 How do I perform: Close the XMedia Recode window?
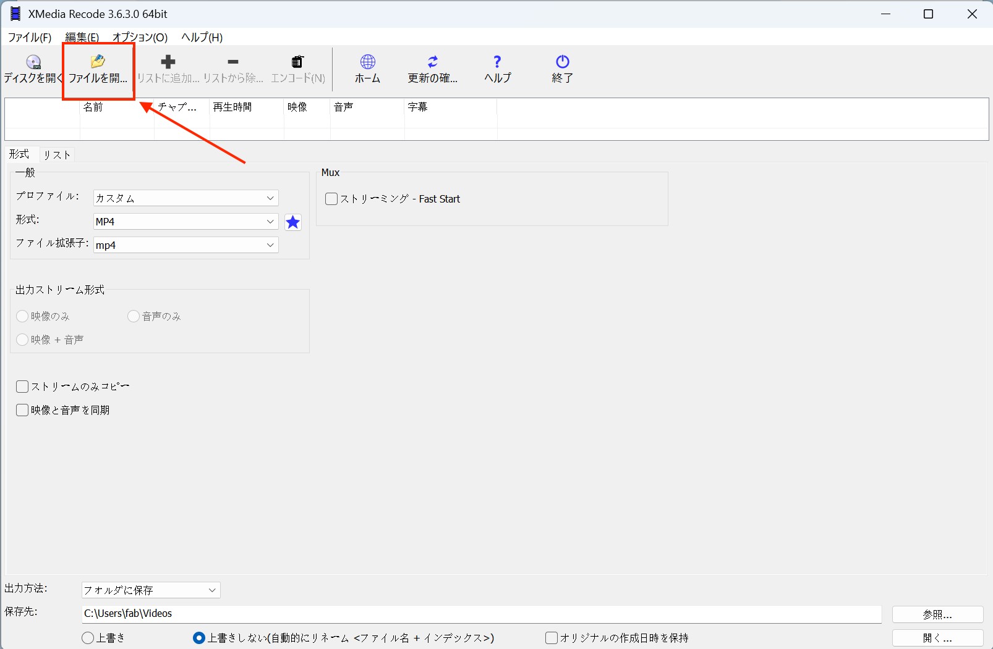(972, 14)
